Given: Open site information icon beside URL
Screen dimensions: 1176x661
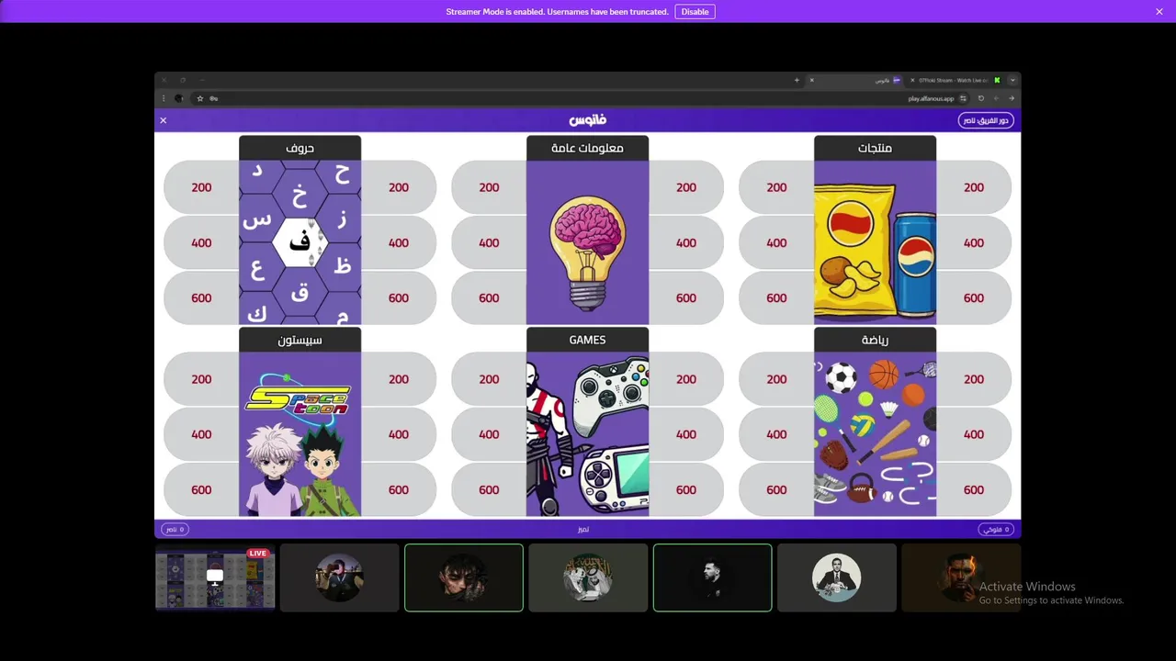Looking at the screenshot, I should (963, 98).
